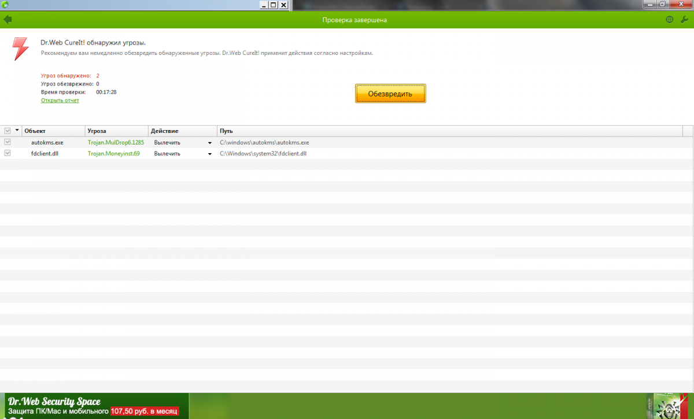
Task: Open Trojan.MulDrop6.1285 threat link
Action: 116,142
